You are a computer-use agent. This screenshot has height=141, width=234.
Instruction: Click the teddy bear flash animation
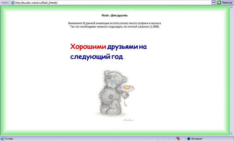coord(115,95)
